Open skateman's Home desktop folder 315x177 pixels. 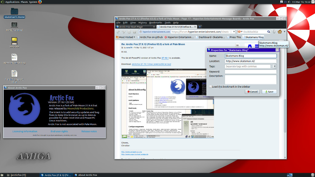tap(14, 13)
